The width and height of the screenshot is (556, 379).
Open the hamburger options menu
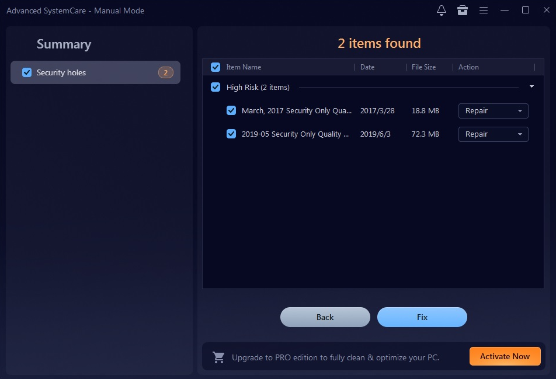pyautogui.click(x=484, y=11)
